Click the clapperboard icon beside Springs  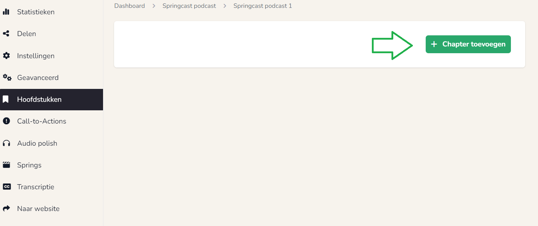(x=6, y=165)
